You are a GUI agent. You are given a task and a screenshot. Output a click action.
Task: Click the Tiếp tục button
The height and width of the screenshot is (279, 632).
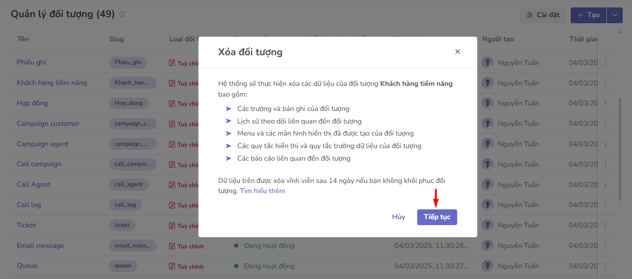pos(437,217)
